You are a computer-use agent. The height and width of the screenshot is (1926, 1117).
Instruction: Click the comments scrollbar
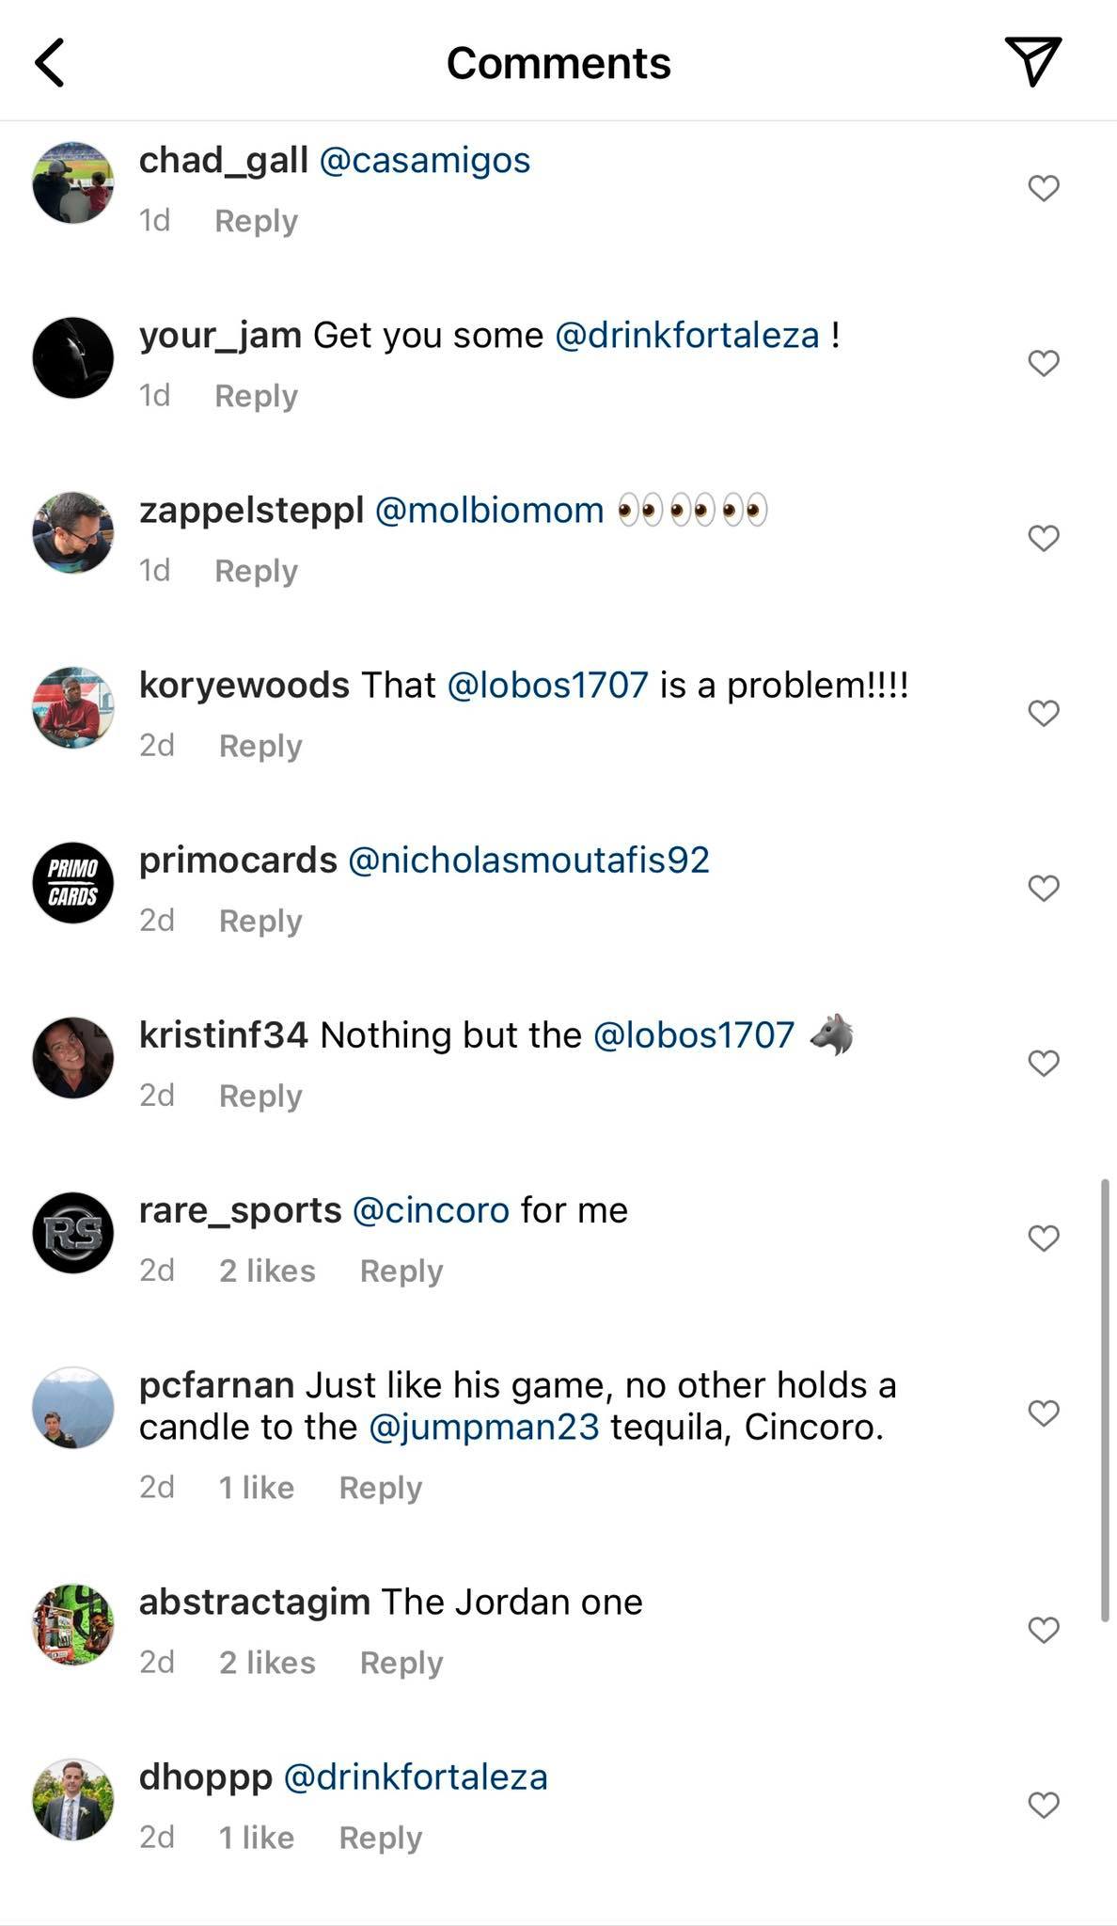1105,1399
